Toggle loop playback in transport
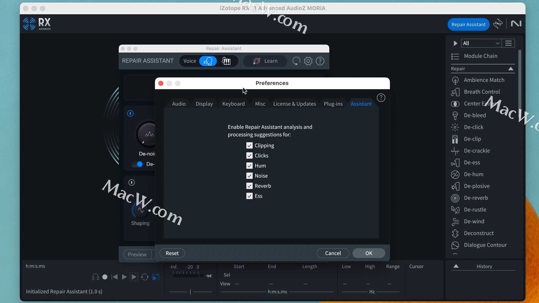This screenshot has height=303, width=539. tap(145, 277)
